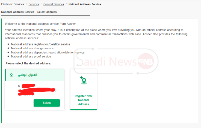Click the National address registration/deletion service item
Screen dimensions: 201x128
coord(40,44)
